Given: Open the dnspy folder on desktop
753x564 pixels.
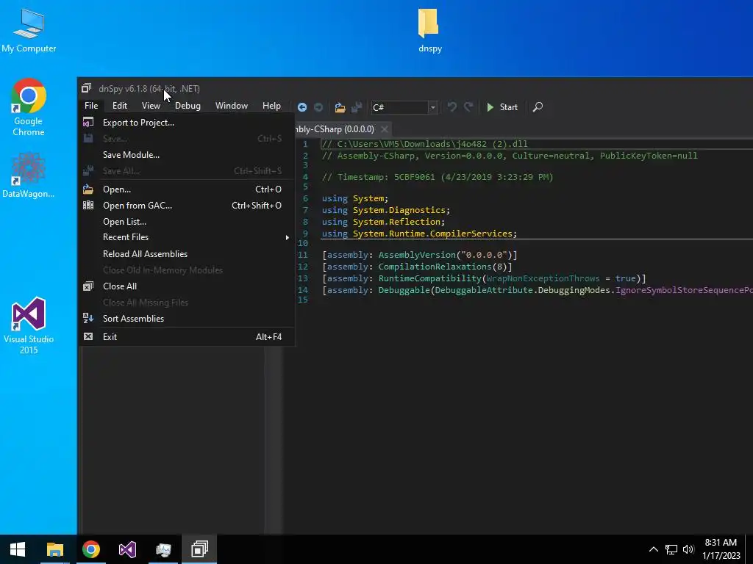Looking at the screenshot, I should (429, 29).
